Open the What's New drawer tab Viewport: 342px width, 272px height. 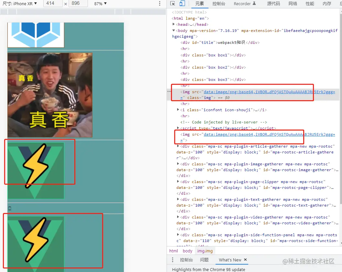[230, 260]
